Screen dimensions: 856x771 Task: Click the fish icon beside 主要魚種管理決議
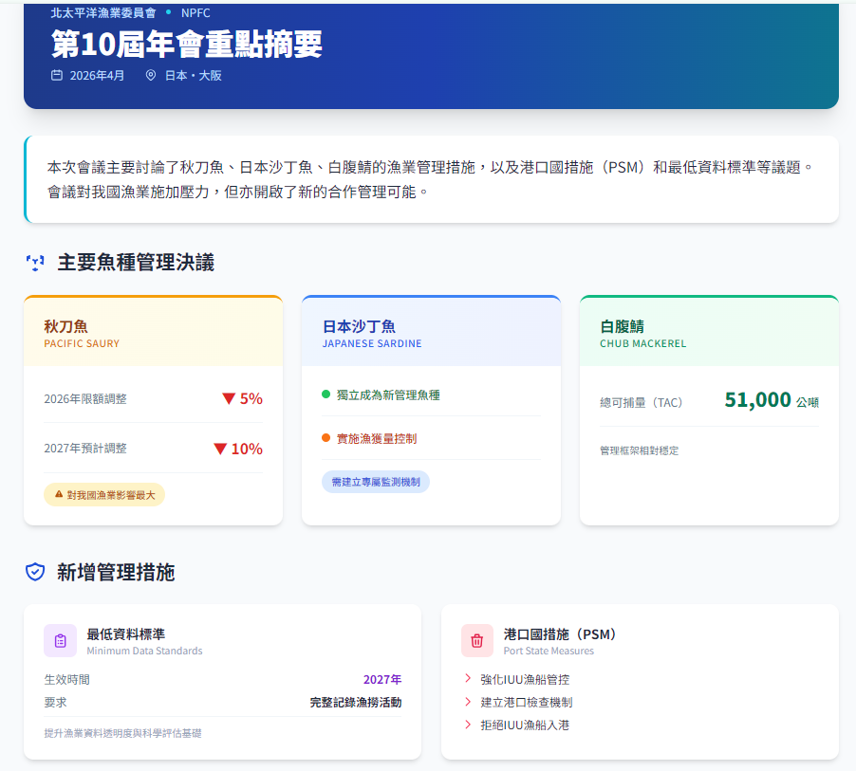pyautogui.click(x=35, y=263)
